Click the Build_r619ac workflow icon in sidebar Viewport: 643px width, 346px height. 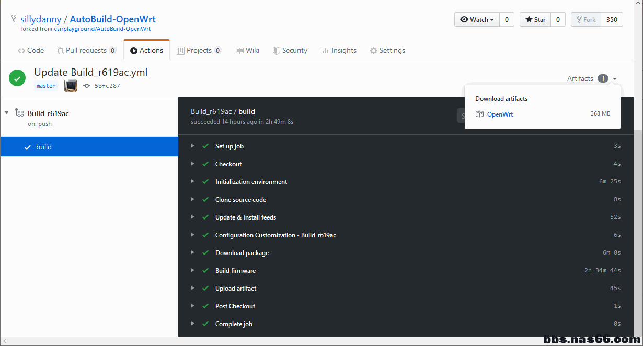pos(19,113)
